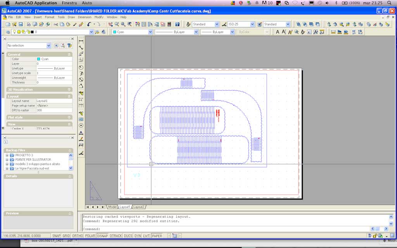Open the 'No selection' object dropdown
The width and height of the screenshot is (397, 248).
(x=48, y=46)
